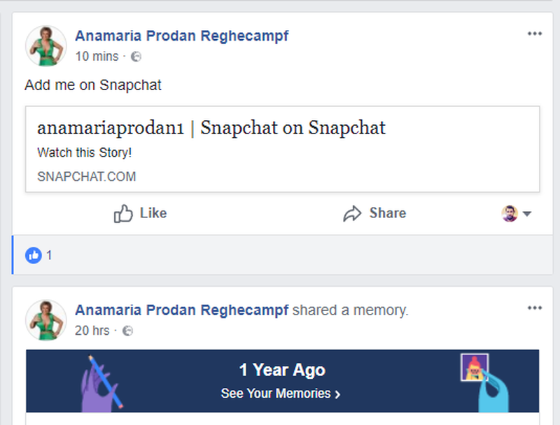Click the 10 mins timestamp
The width and height of the screenshot is (560, 425).
pyautogui.click(x=97, y=57)
